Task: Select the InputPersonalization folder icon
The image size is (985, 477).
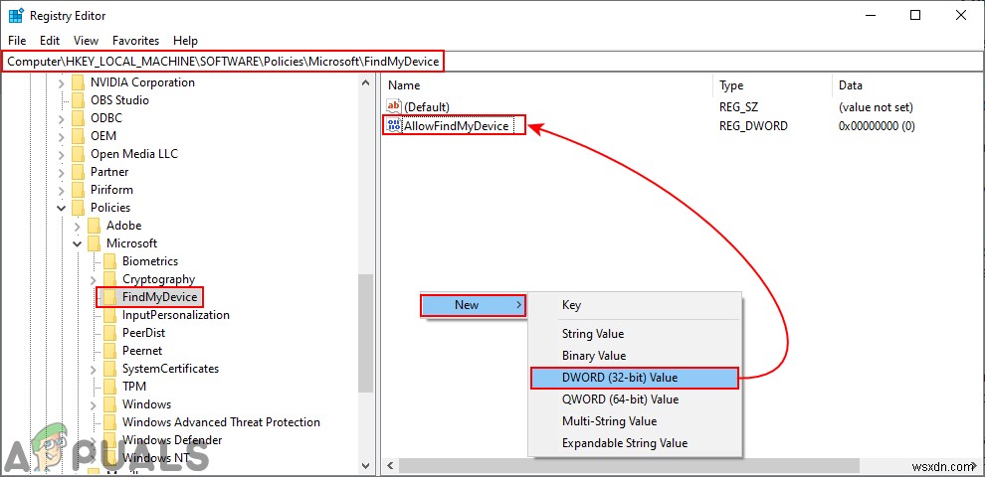Action: 109,315
